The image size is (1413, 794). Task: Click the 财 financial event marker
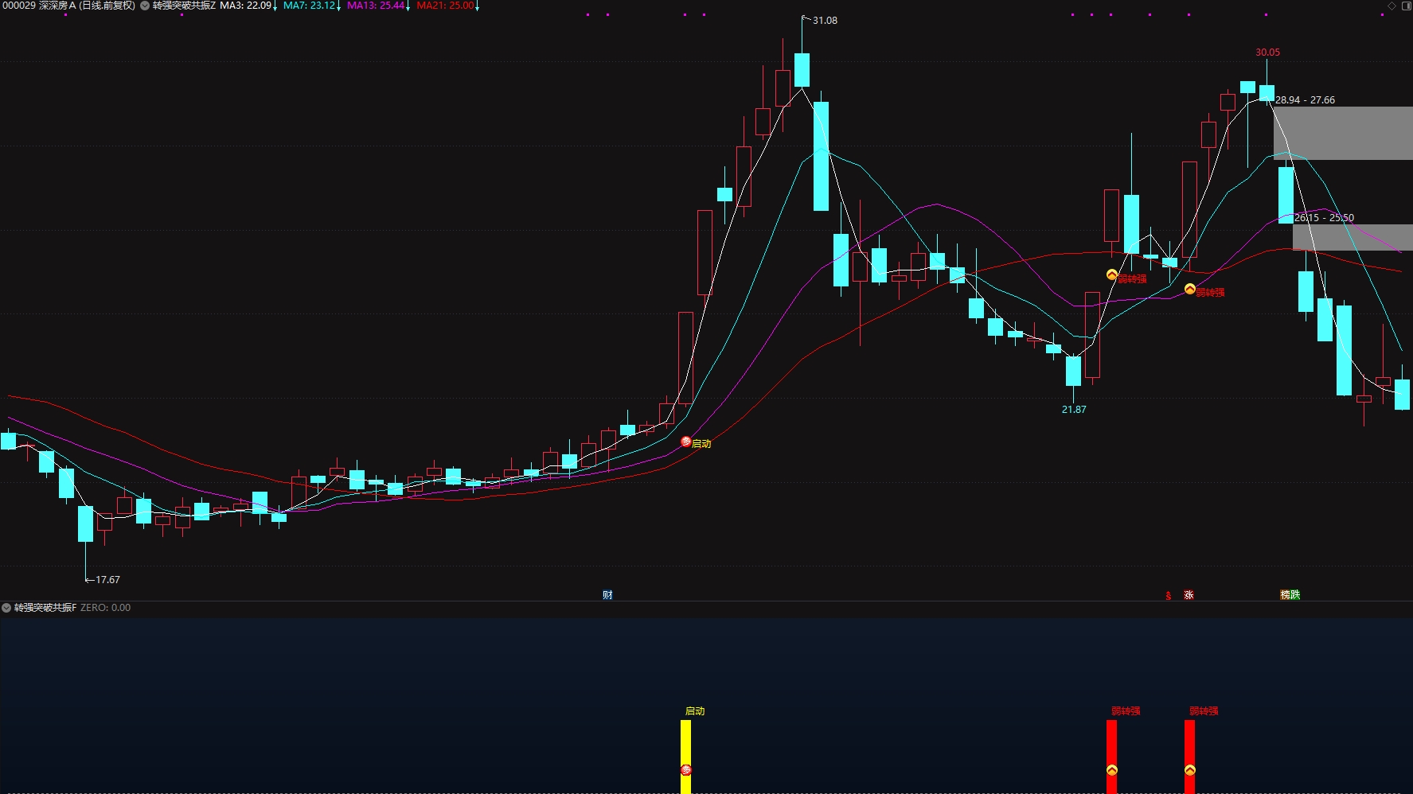point(607,595)
